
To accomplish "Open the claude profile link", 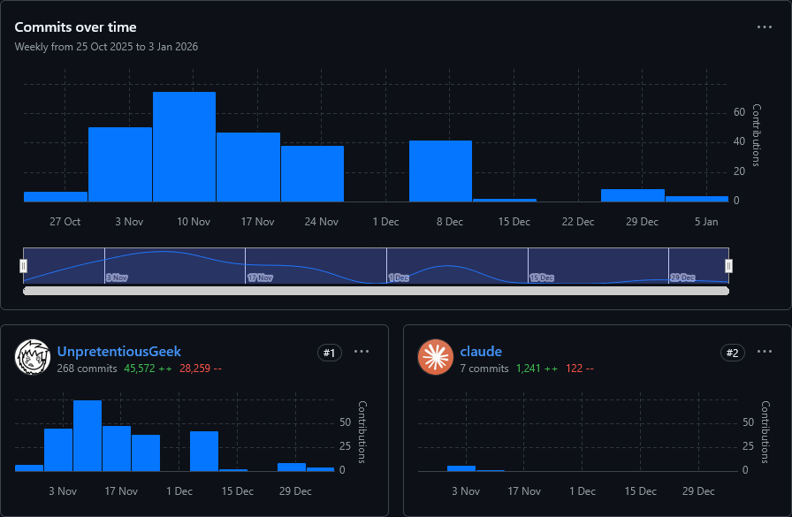I will pyautogui.click(x=481, y=352).
